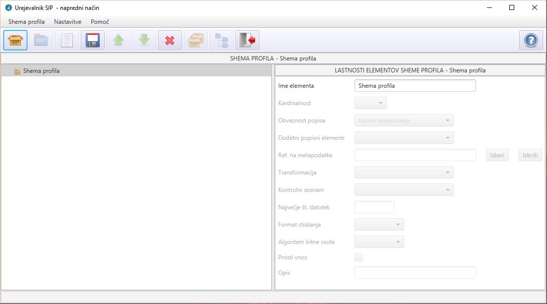The image size is (547, 304).
Task: Open help with the question mark icon
Action: (531, 40)
